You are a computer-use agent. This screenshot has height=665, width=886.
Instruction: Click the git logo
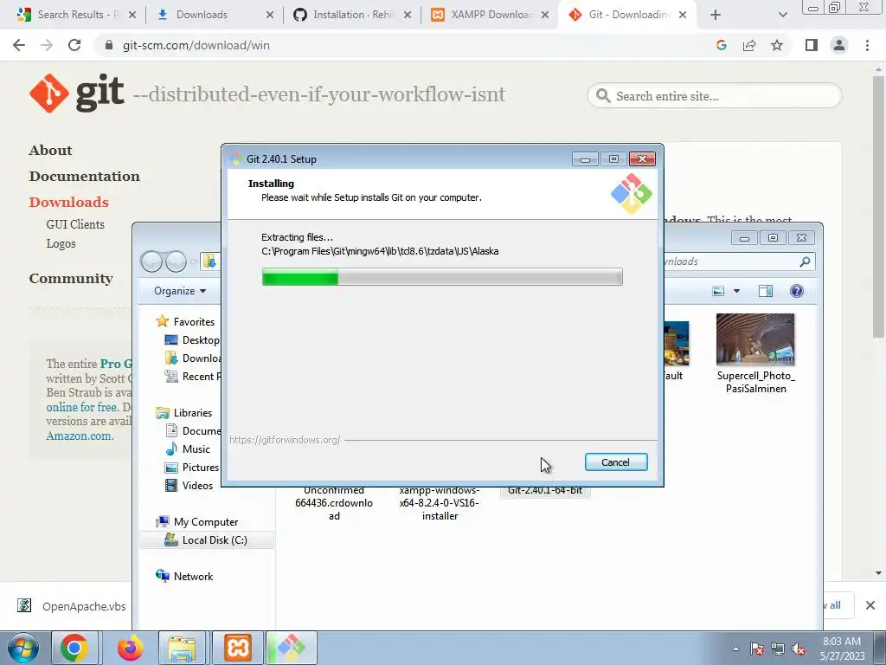click(x=76, y=93)
